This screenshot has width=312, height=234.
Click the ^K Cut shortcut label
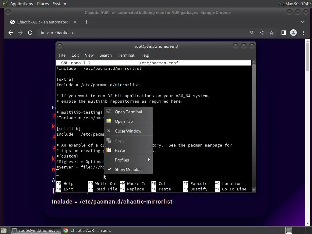[x=159, y=183]
